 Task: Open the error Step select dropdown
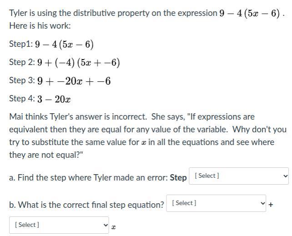(239, 176)
